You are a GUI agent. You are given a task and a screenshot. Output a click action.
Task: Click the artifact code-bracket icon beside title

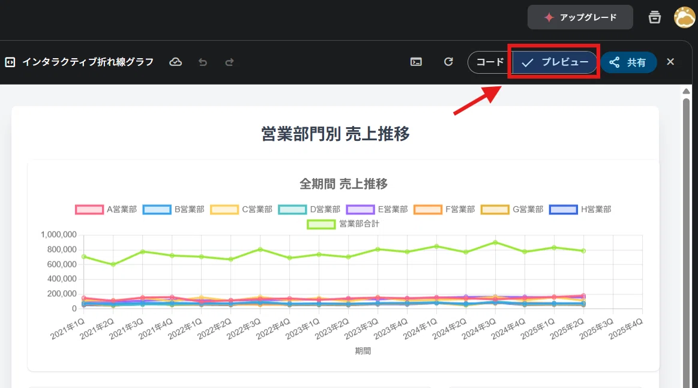[10, 62]
